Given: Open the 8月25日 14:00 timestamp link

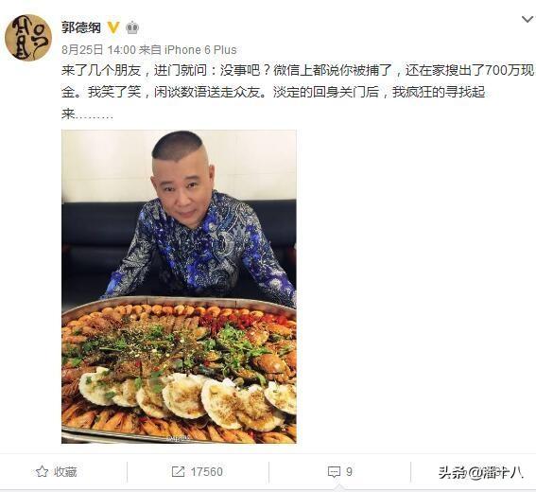Looking at the screenshot, I should [98, 50].
